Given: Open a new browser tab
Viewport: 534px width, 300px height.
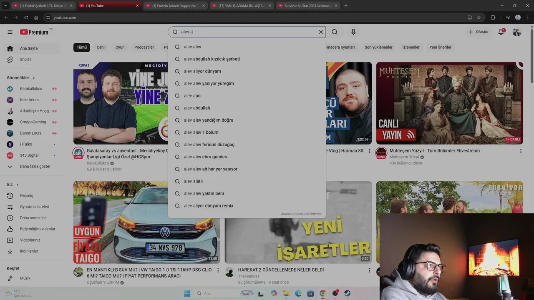Looking at the screenshot, I should click(x=346, y=6).
